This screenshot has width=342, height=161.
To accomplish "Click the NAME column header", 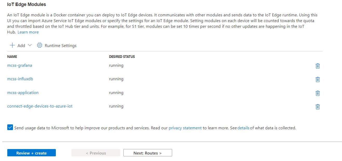I will (x=12, y=57).
